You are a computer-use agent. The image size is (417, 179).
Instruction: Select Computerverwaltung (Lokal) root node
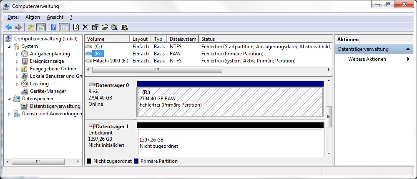coord(46,39)
